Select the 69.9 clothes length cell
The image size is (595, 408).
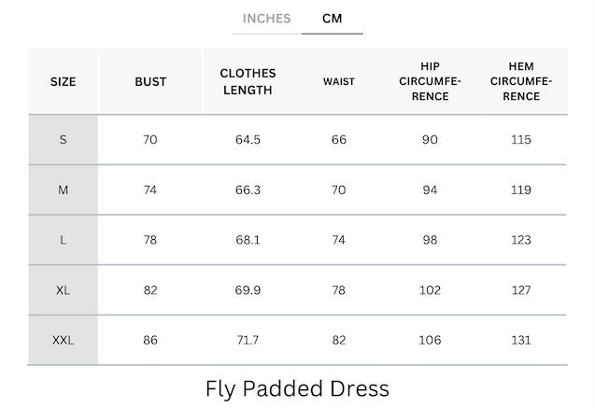coord(248,290)
